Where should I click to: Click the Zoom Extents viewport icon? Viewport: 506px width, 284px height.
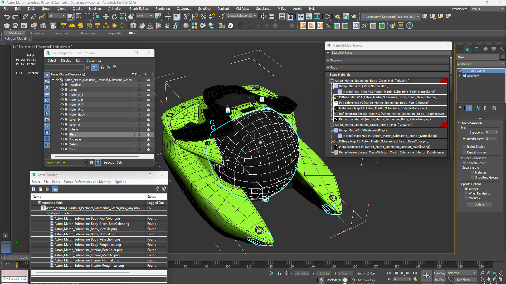495,273
